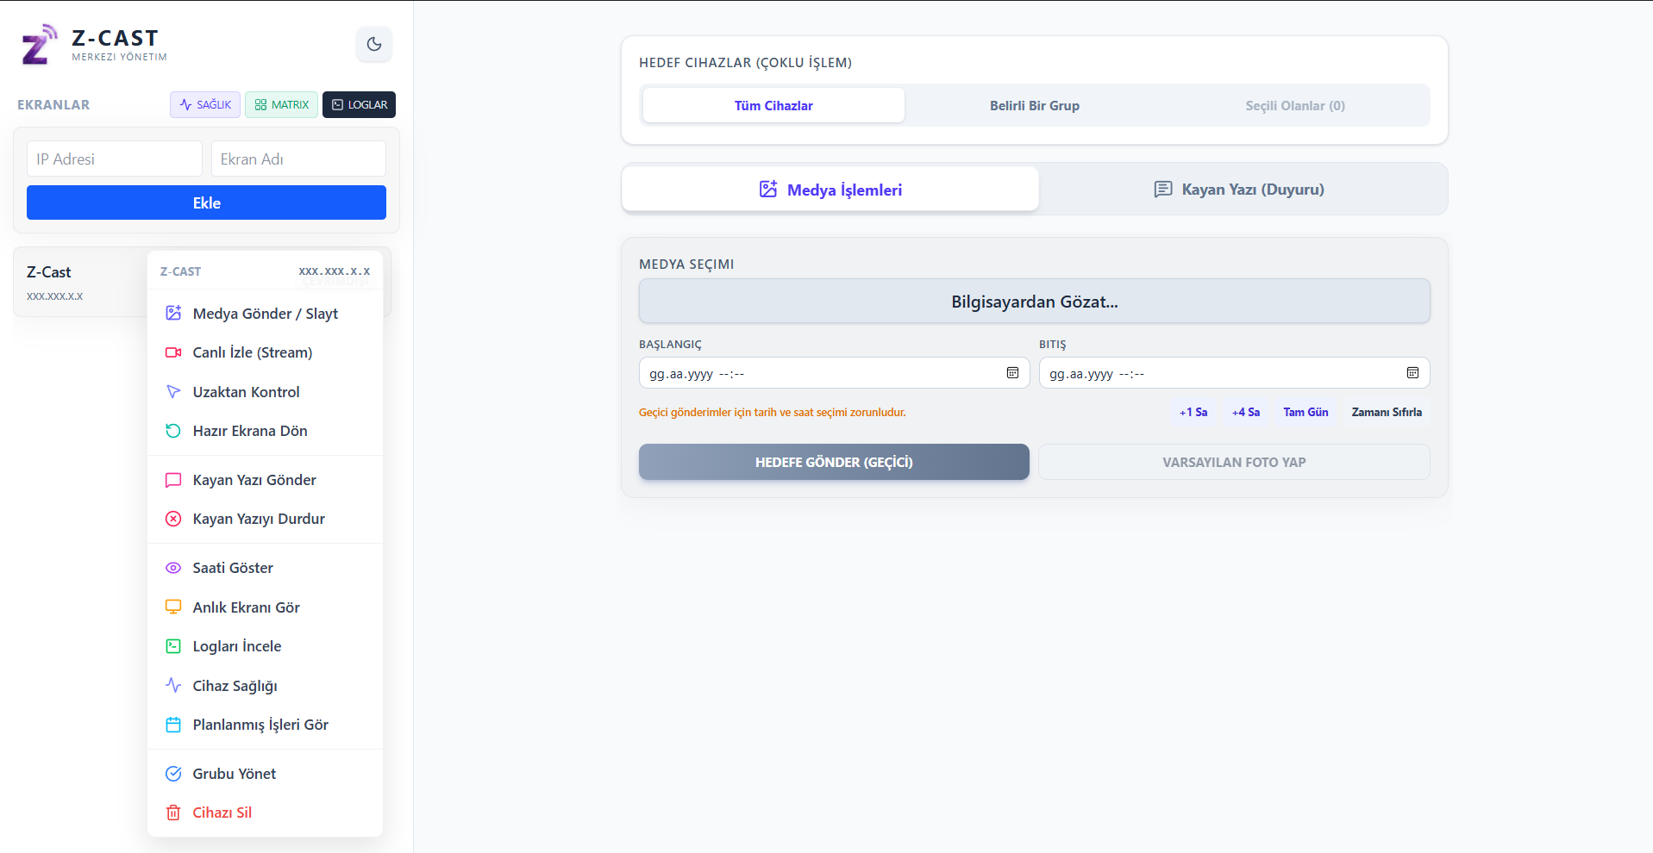Screen dimensions: 1653x853
Task: Click the +4 Sa quick time button
Action: point(1246,412)
